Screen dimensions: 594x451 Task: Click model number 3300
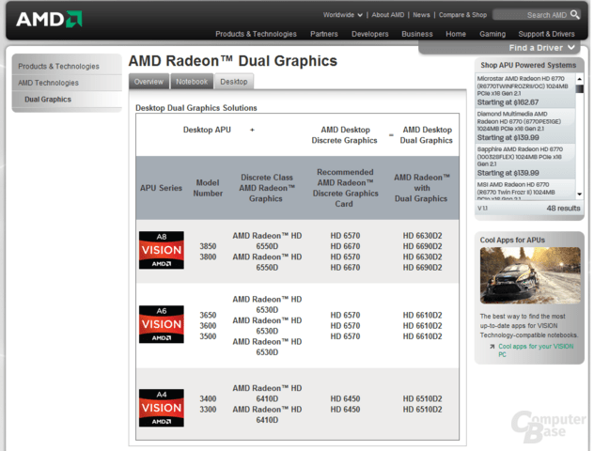pyautogui.click(x=208, y=410)
